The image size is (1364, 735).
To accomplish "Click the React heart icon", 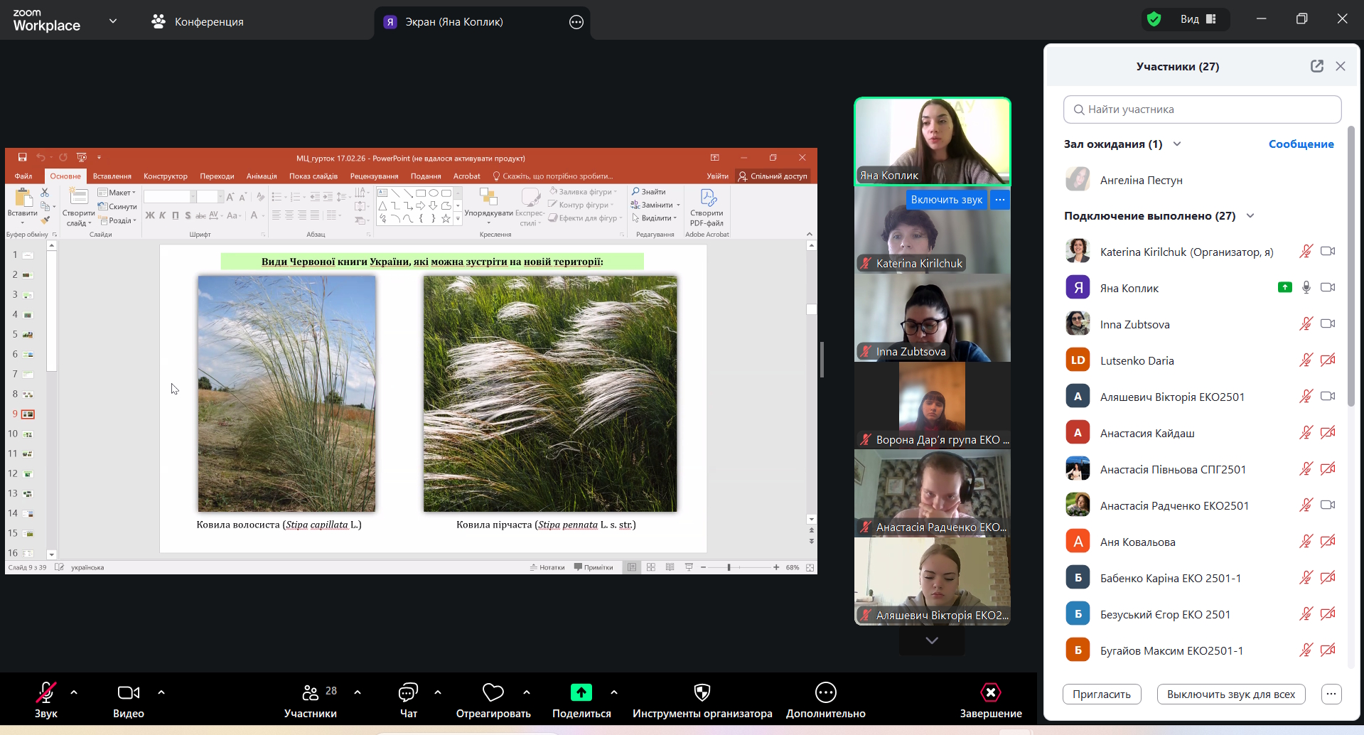I will (493, 692).
